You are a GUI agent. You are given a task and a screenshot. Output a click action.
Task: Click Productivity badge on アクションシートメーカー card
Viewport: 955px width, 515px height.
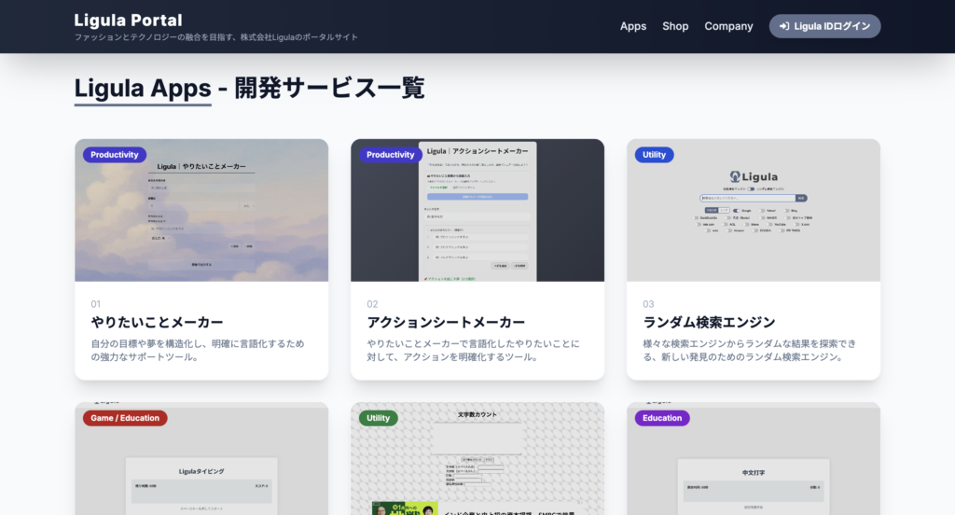pos(391,155)
